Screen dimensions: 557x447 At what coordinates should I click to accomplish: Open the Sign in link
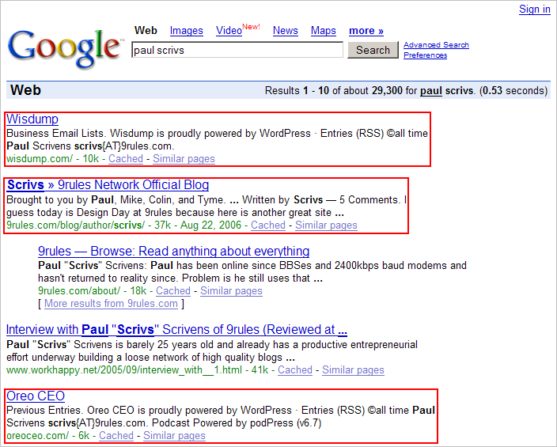(x=535, y=9)
